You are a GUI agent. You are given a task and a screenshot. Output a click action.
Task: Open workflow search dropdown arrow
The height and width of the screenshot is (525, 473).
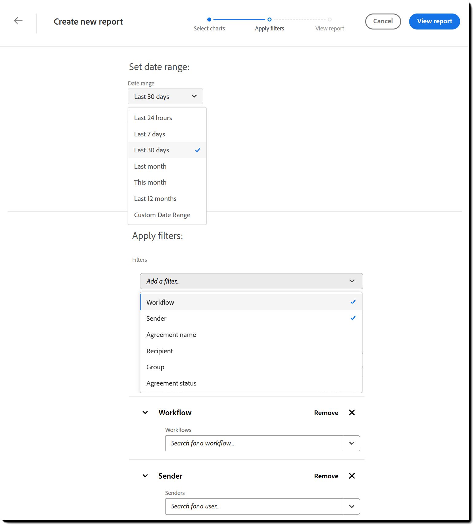(352, 443)
